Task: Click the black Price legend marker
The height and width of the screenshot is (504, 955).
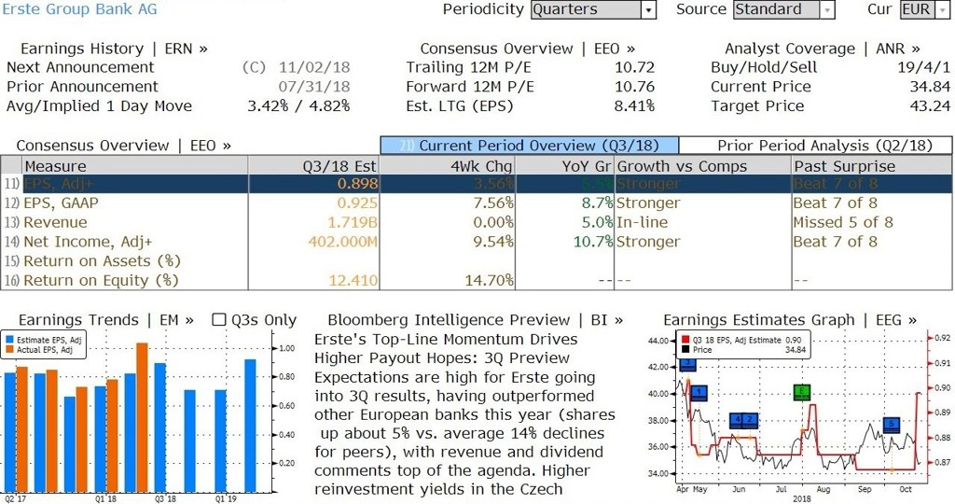Action: [685, 350]
